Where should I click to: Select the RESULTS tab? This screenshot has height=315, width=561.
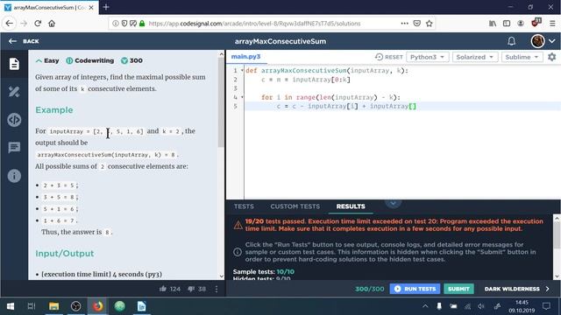point(351,206)
